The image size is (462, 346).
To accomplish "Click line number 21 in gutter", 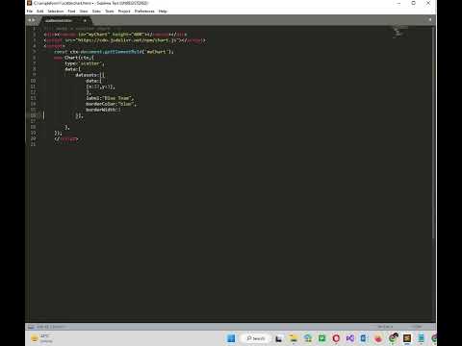I will click(x=33, y=144).
